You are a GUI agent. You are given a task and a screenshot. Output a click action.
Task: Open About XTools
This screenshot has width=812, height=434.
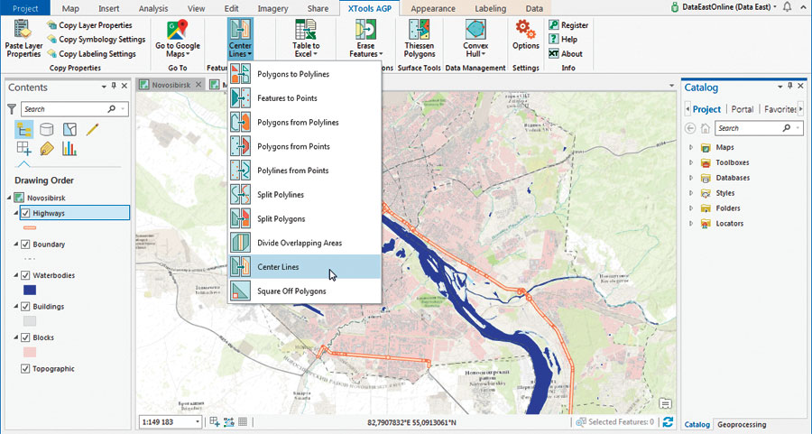pos(566,54)
